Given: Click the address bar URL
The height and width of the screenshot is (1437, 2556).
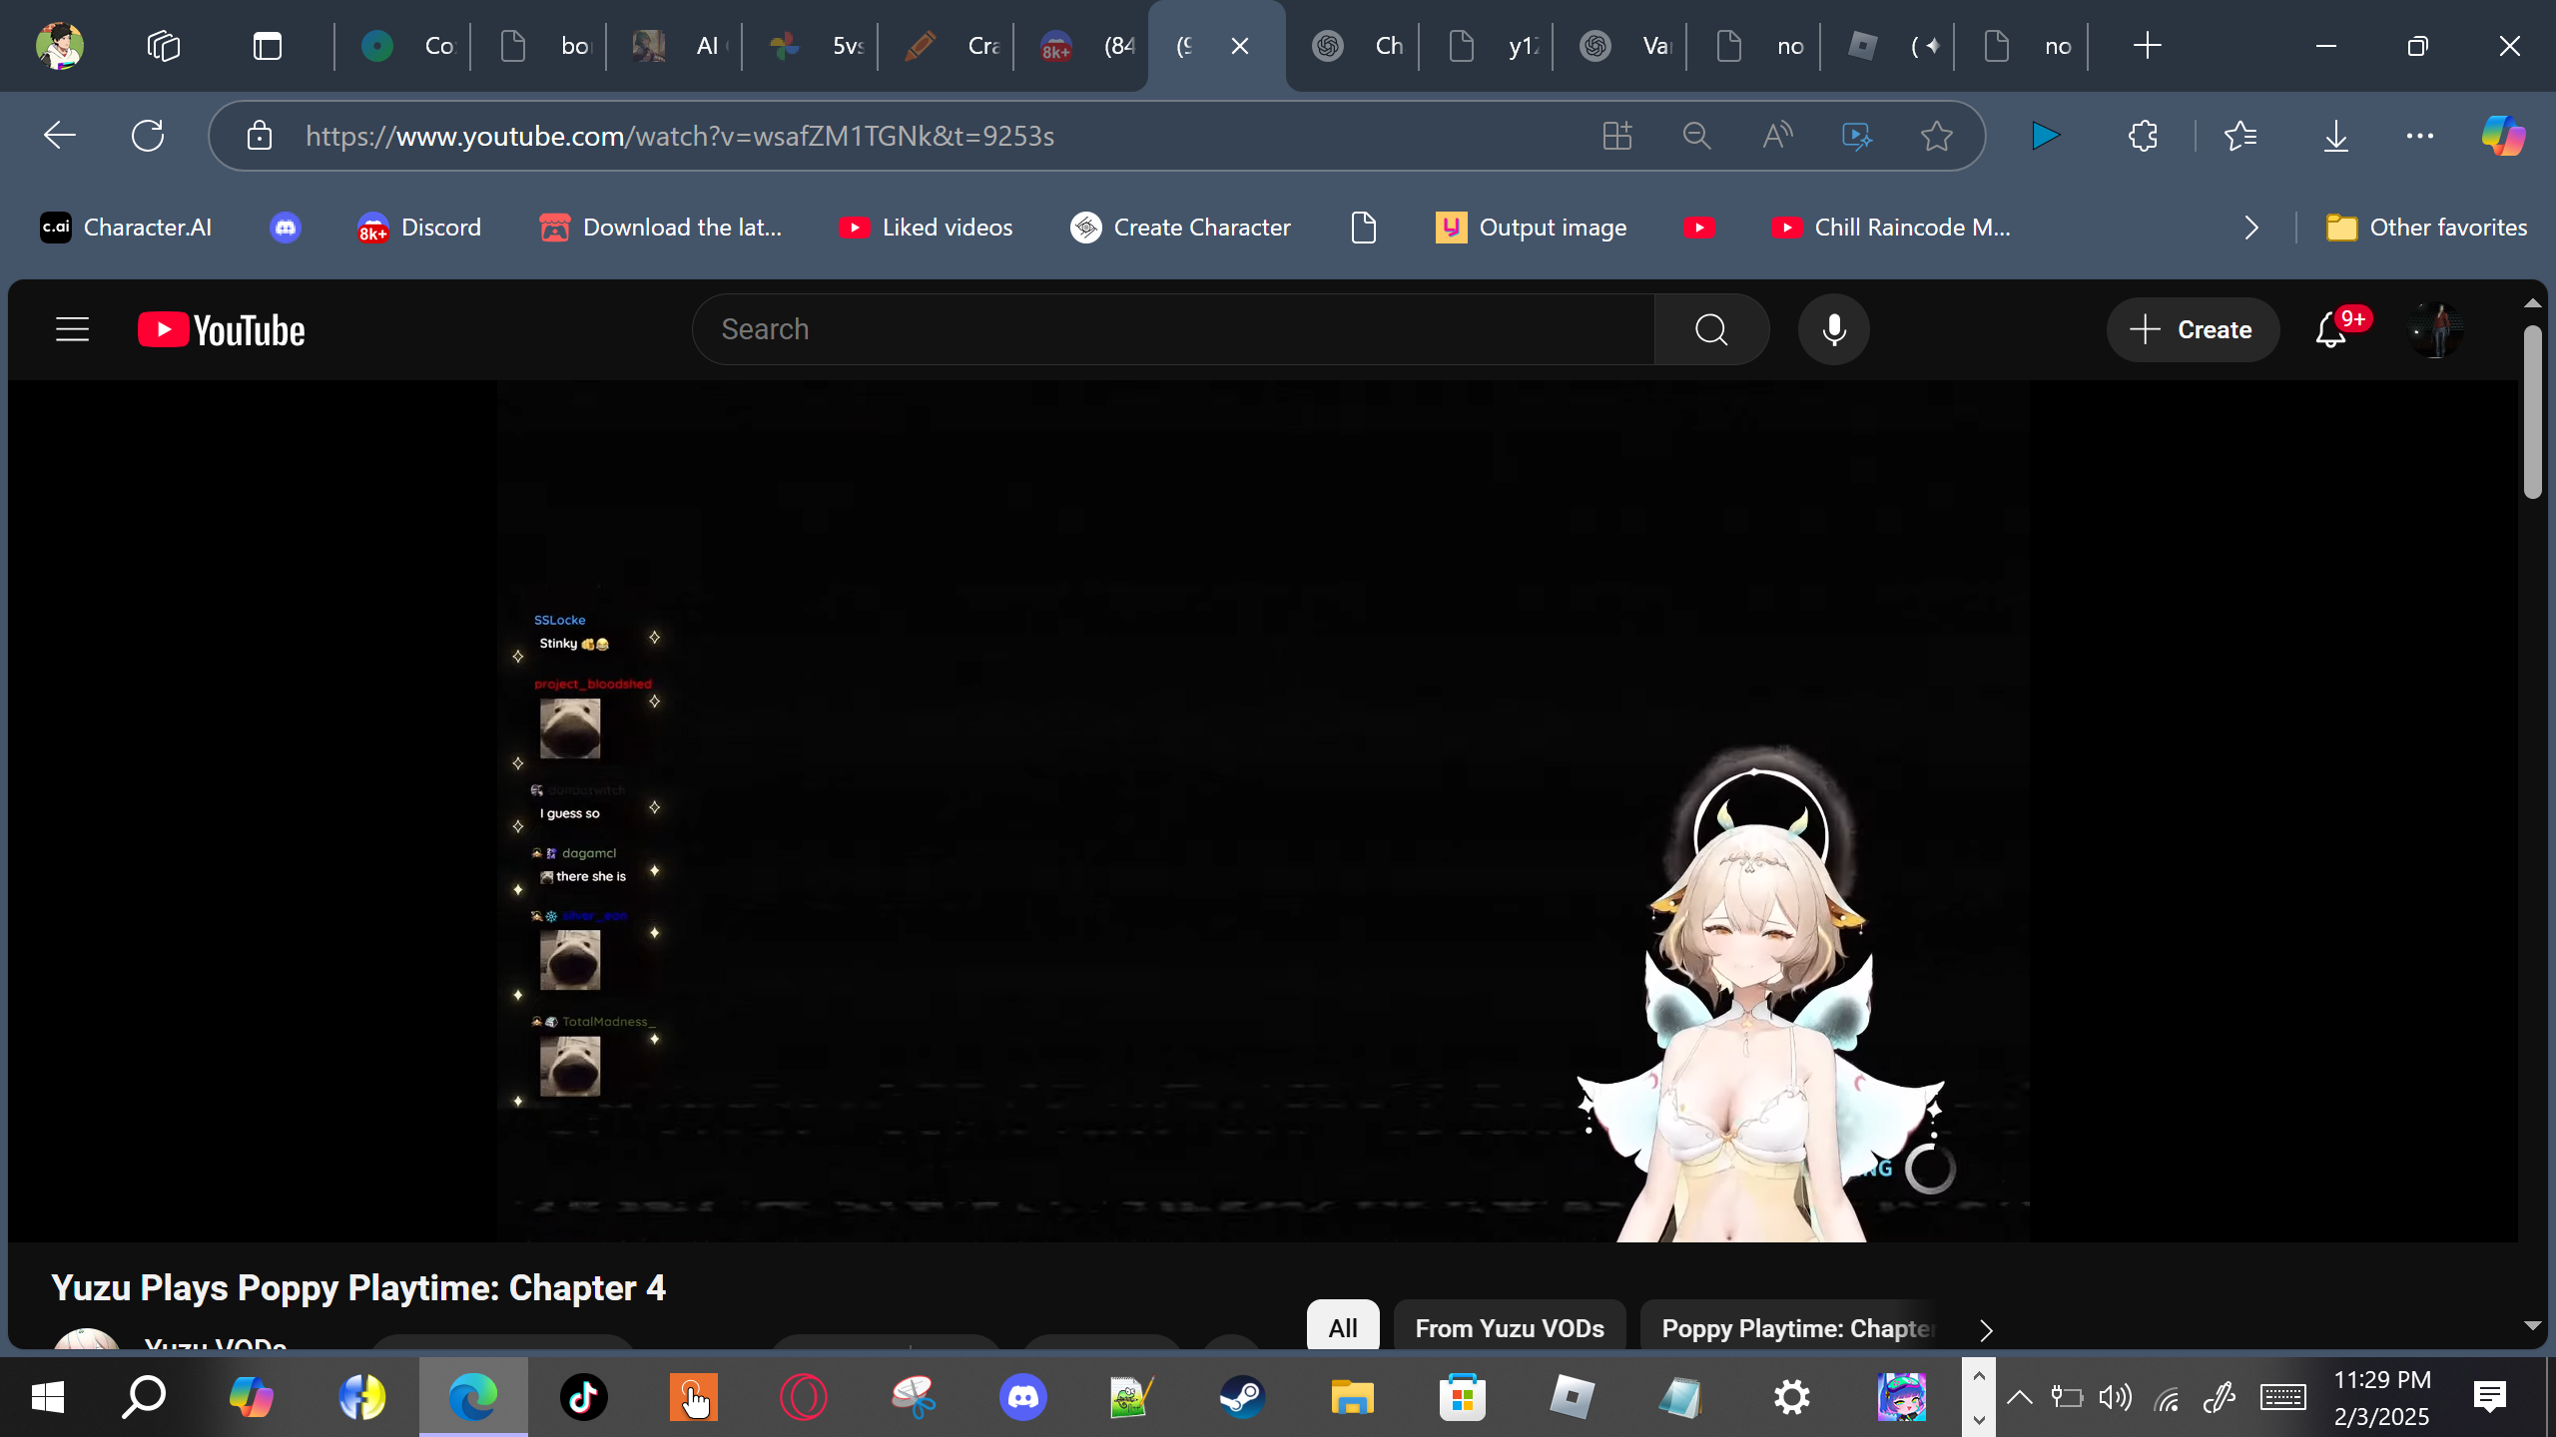Looking at the screenshot, I should coord(680,136).
